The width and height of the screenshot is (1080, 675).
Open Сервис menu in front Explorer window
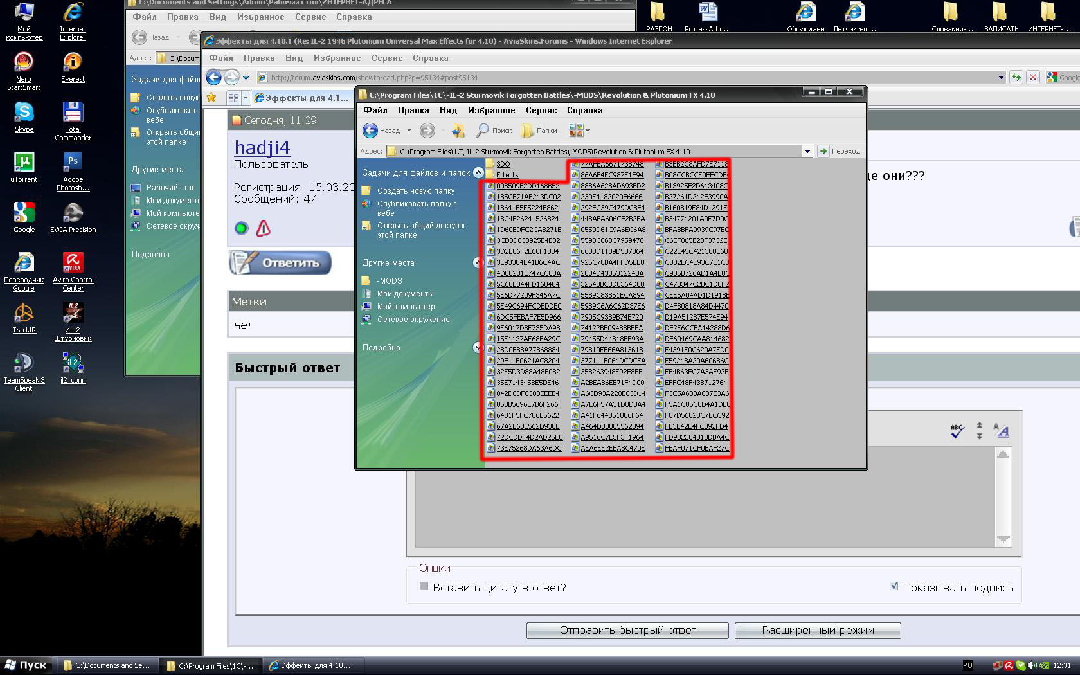click(541, 110)
